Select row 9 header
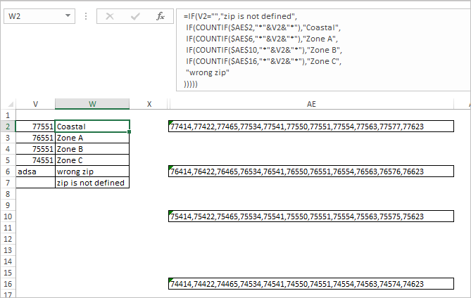471x298 pixels. click(x=8, y=205)
